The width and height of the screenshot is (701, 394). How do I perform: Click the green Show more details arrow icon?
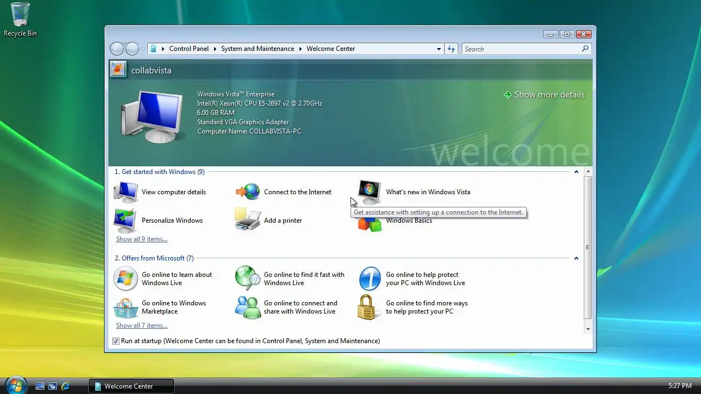(508, 95)
